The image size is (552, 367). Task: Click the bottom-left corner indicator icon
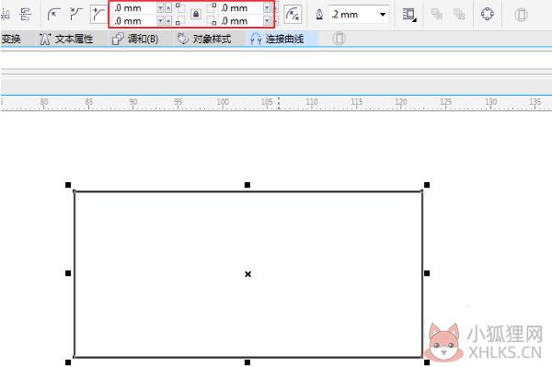[x=180, y=21]
